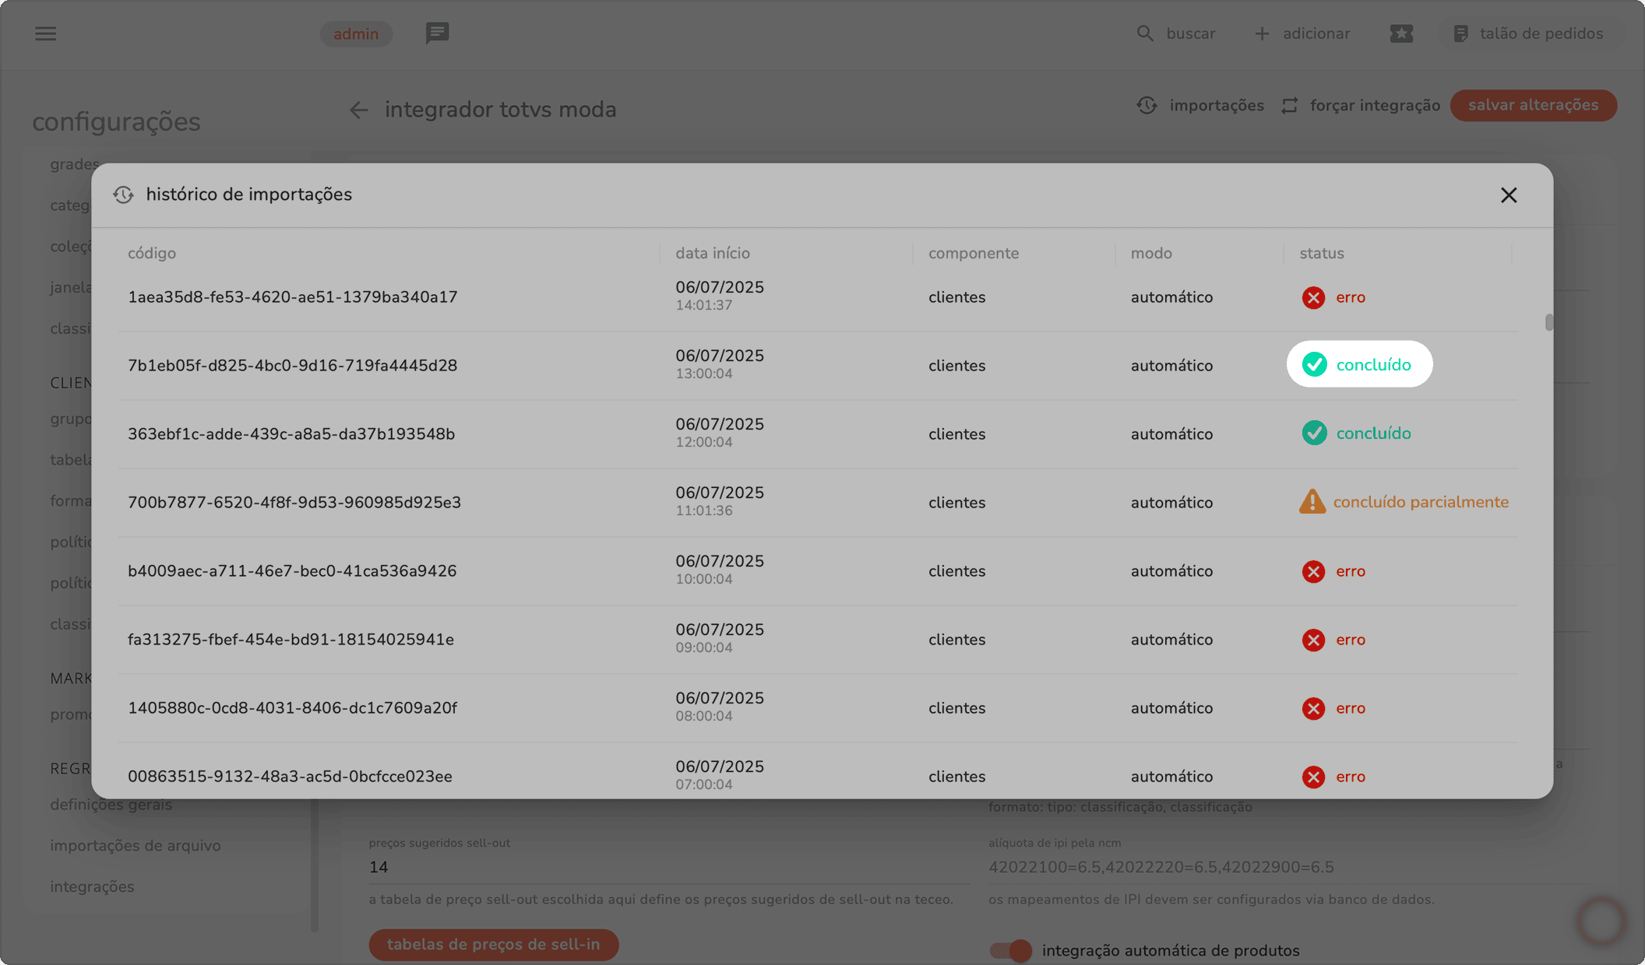Open tabelas de preços de sell-in
Viewport: 1645px width, 965px height.
click(494, 944)
